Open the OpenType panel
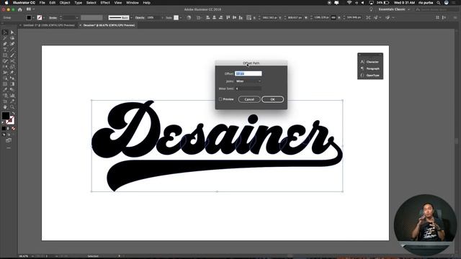The width and height of the screenshot is (461, 259). tap(370, 76)
